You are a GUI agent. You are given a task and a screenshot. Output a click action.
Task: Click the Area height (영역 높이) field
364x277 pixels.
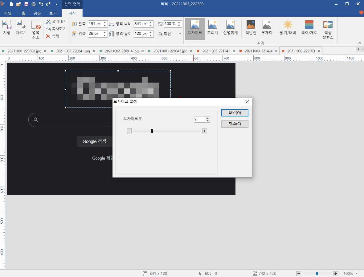click(141, 34)
